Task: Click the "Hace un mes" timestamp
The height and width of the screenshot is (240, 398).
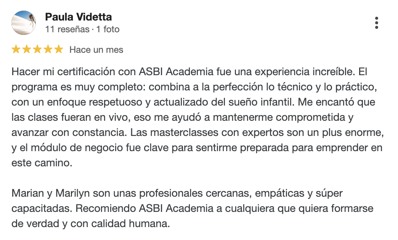Action: pos(96,50)
